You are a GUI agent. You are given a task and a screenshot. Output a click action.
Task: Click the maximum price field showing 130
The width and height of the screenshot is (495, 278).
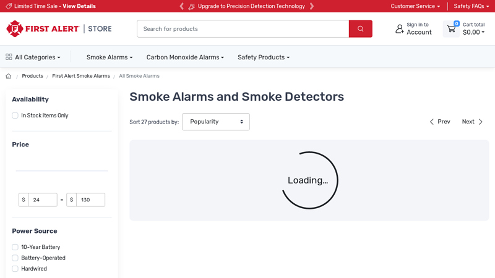click(x=90, y=200)
